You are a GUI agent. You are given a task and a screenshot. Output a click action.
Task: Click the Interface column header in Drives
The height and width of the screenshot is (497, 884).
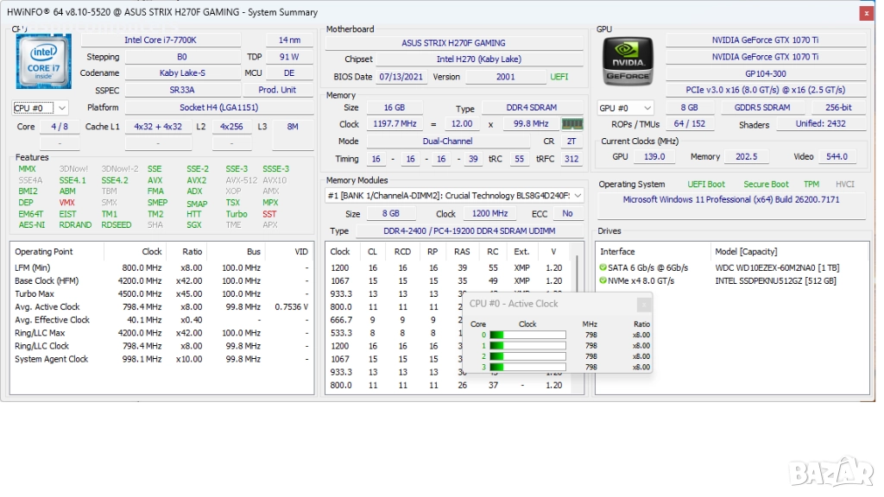(617, 252)
